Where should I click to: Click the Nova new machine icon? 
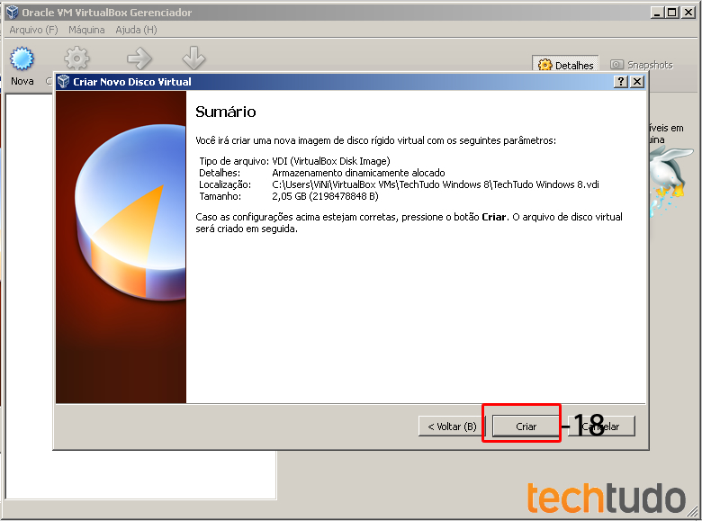click(x=22, y=58)
